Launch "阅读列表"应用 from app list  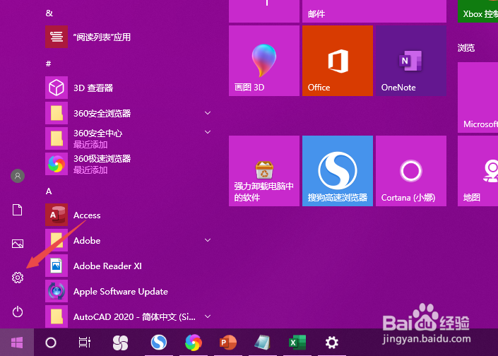pyautogui.click(x=129, y=37)
